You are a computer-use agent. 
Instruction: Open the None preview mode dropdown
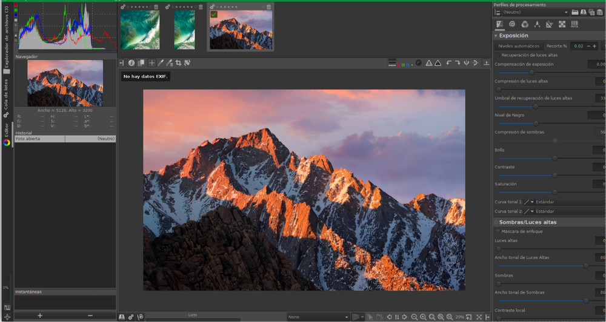tap(318, 317)
